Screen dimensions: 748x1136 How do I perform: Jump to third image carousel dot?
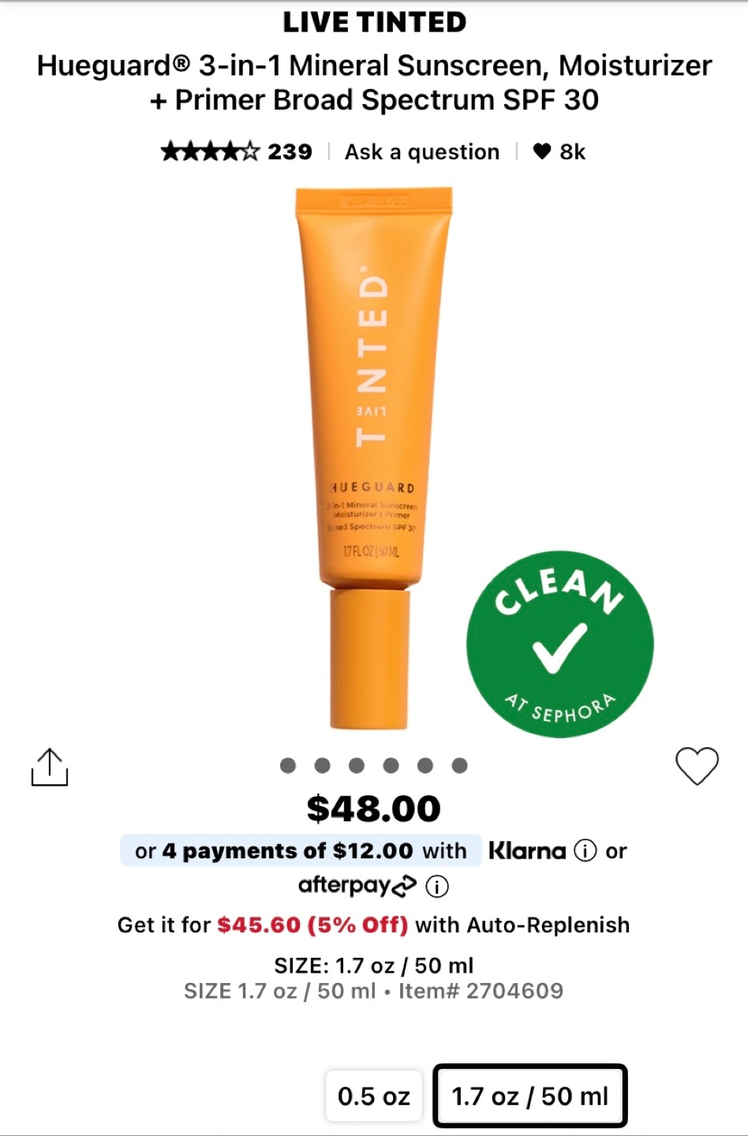357,765
